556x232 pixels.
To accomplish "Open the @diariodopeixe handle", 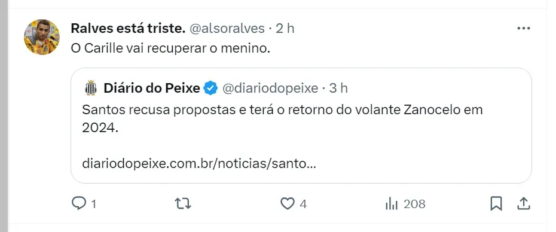I will pos(270,88).
